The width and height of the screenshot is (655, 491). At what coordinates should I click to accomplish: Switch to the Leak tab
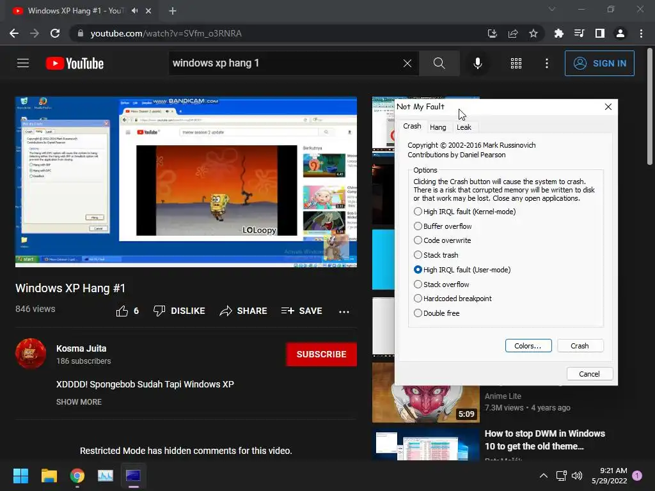tap(464, 127)
